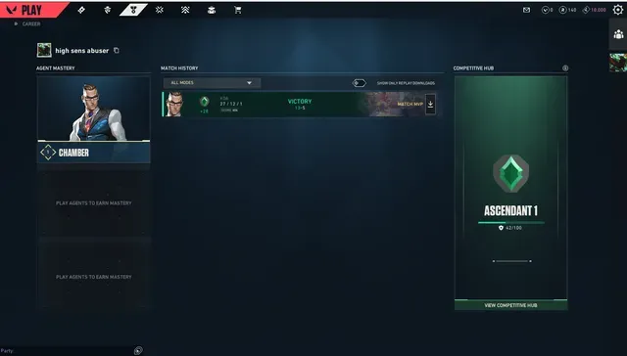This screenshot has height=356, width=627.
Task: Click the 27 / 12 / 1 KDA value
Action: pos(231,104)
